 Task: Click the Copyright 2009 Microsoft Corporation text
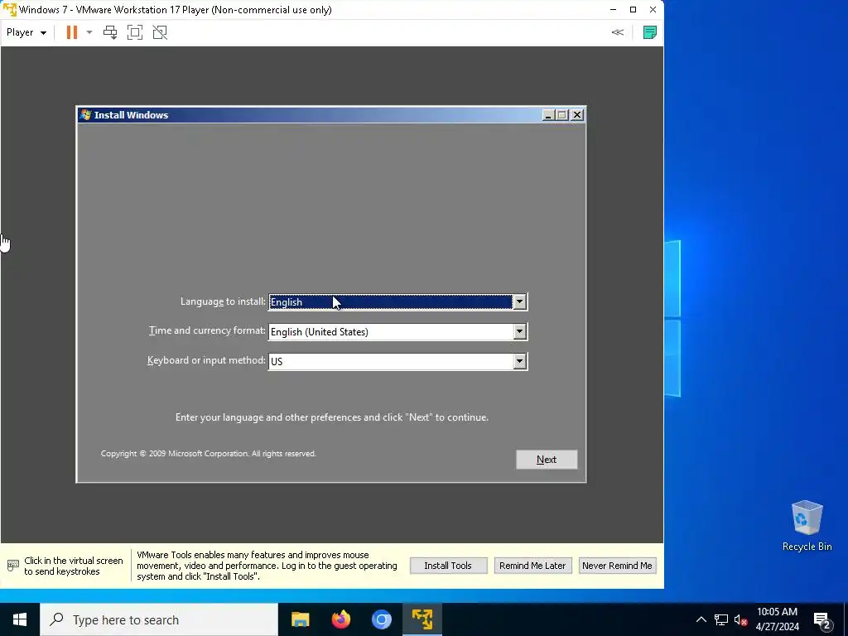(x=208, y=454)
